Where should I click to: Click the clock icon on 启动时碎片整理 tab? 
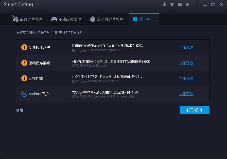point(92,19)
